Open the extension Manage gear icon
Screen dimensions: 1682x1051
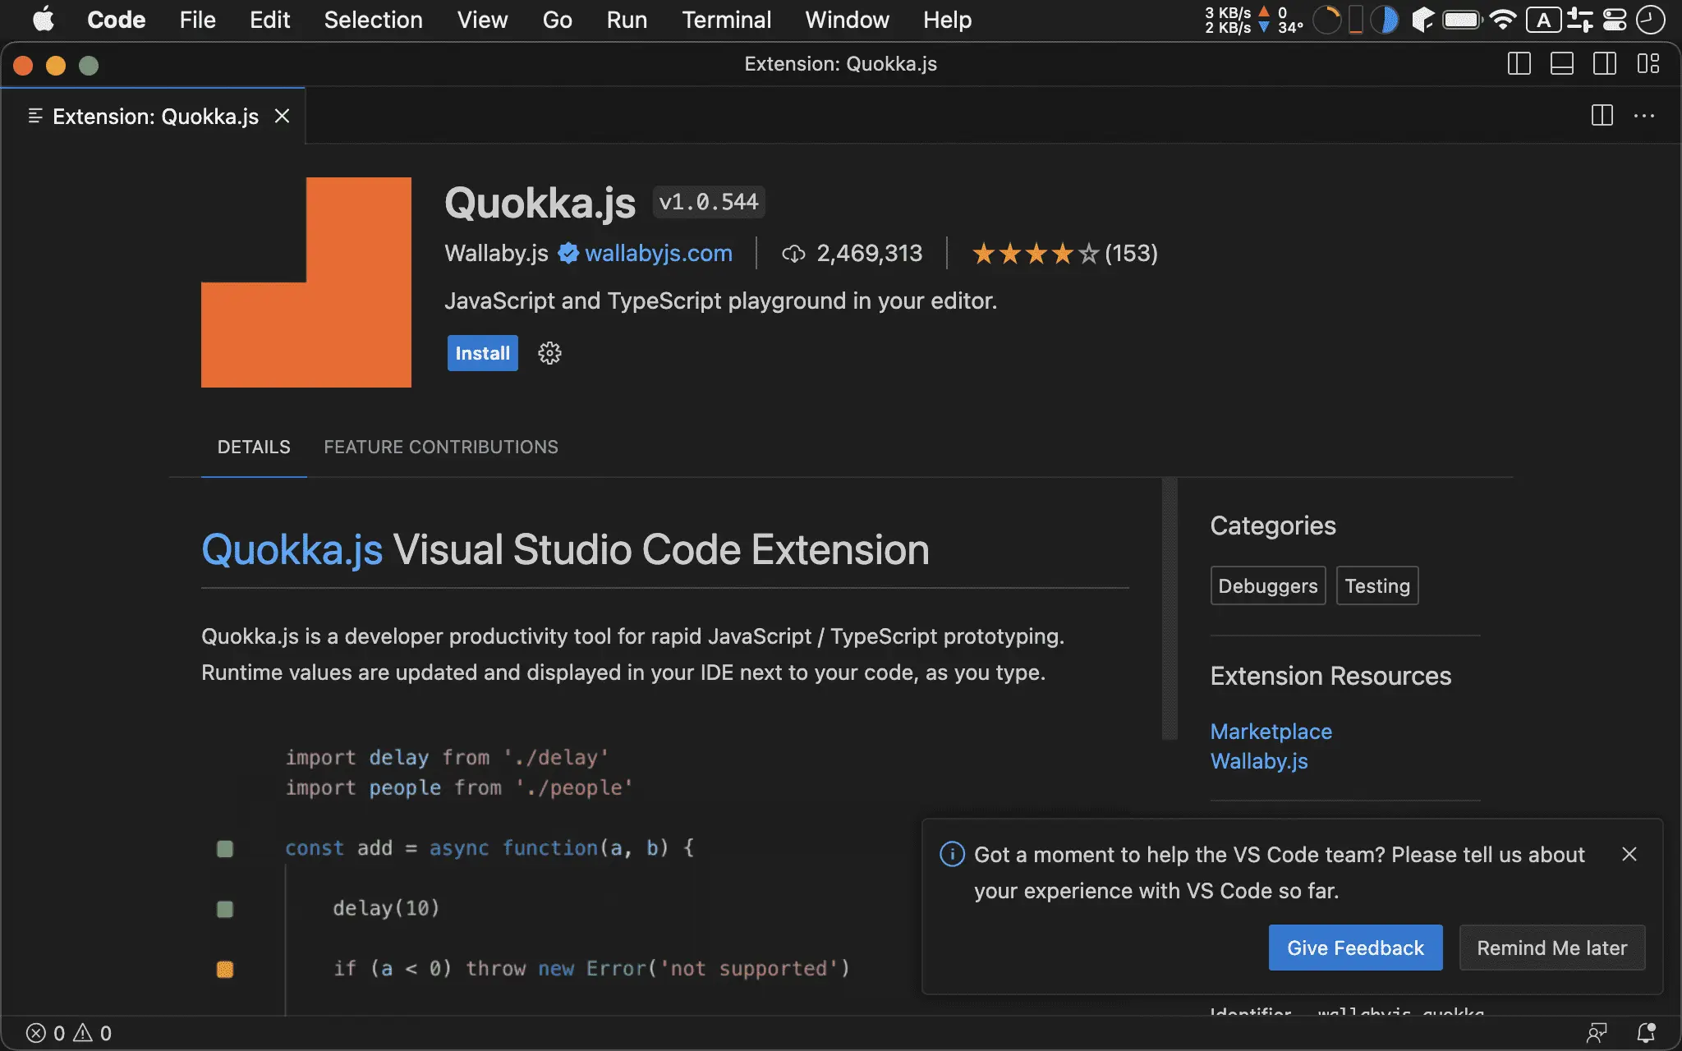click(549, 353)
